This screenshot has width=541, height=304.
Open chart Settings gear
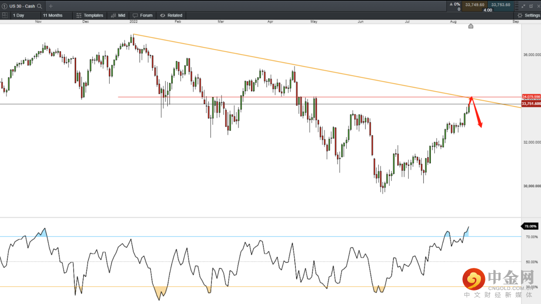pyautogui.click(x=528, y=16)
